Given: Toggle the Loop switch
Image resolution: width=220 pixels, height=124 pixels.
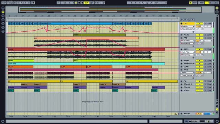Looking at the screenshot, I should click(x=147, y=3).
